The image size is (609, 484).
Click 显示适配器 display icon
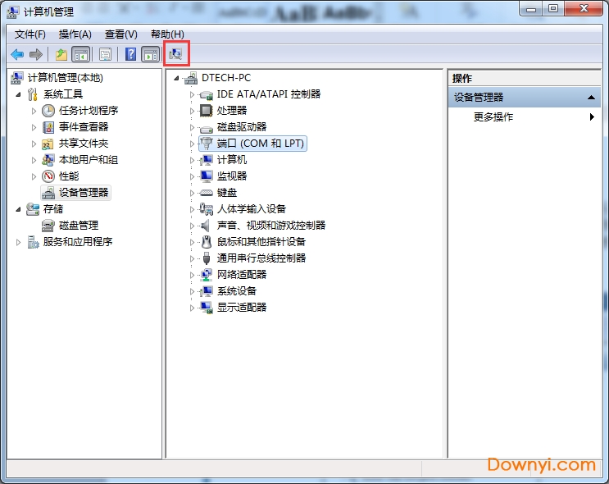[207, 308]
